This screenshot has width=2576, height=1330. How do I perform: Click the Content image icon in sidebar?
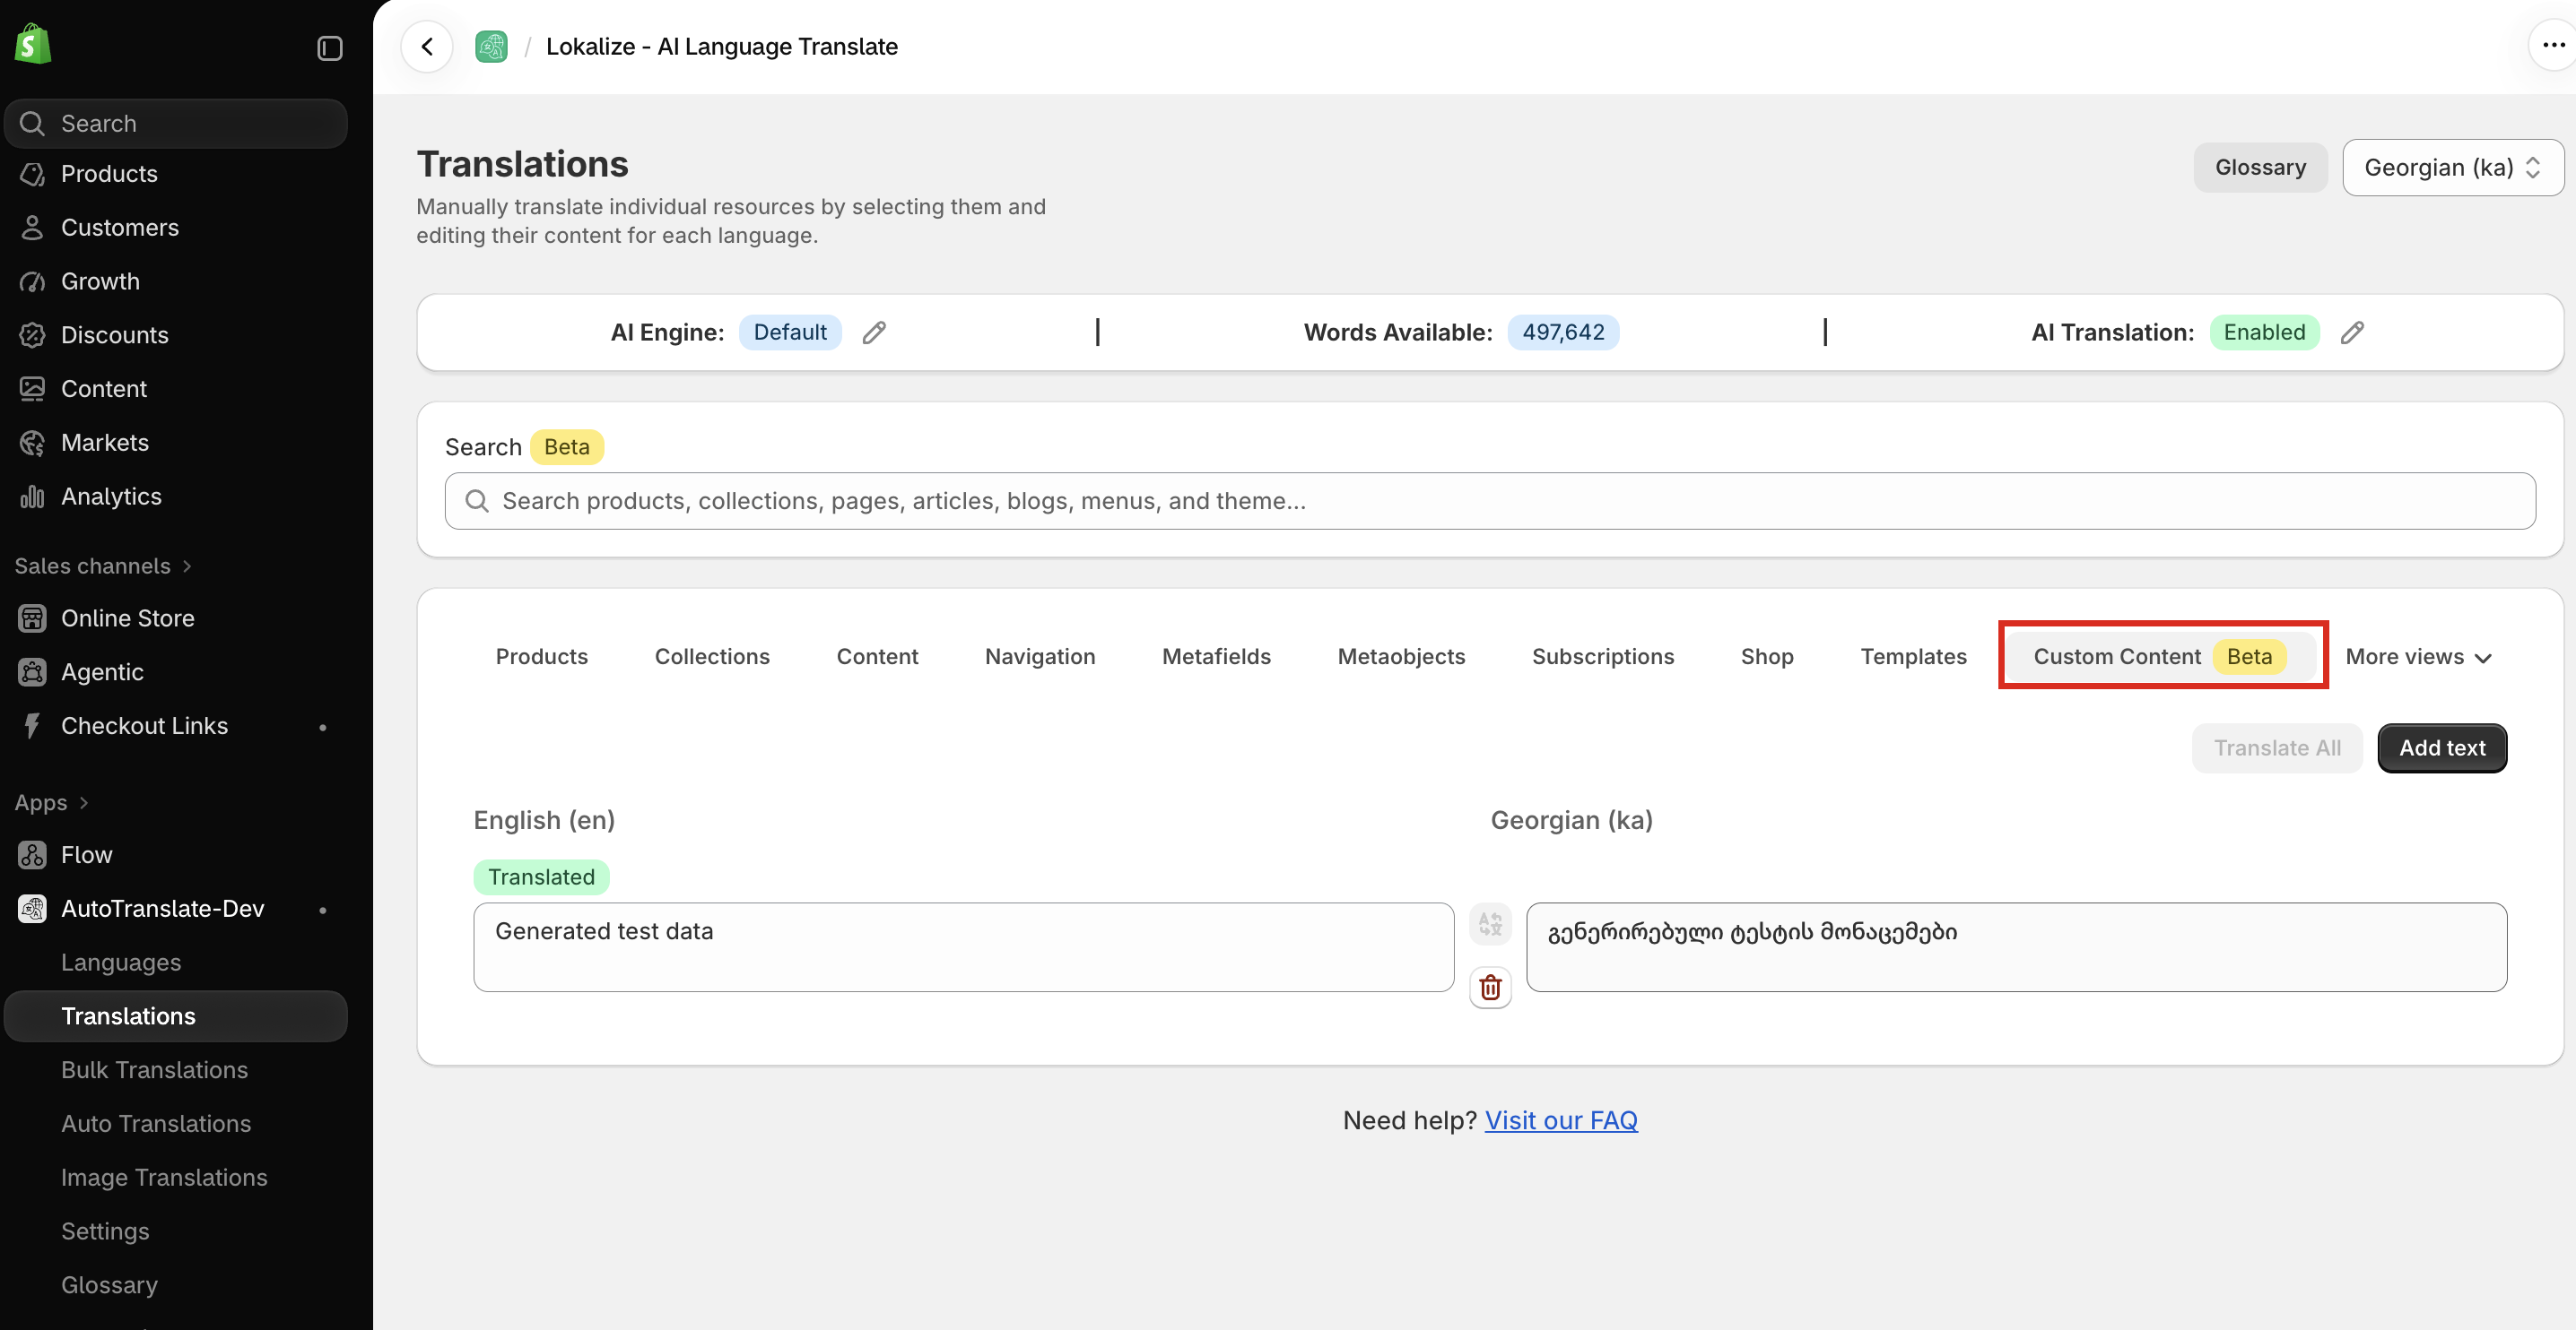[32, 389]
